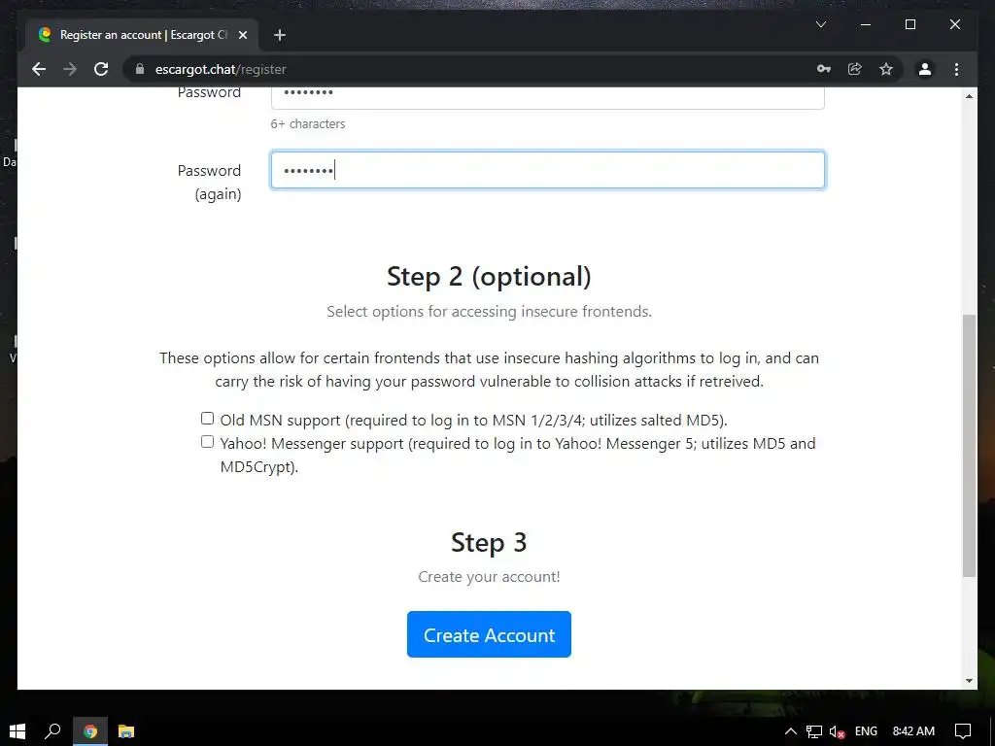
Task: Enable Yahoo! Messenger support checkbox
Action: click(208, 442)
